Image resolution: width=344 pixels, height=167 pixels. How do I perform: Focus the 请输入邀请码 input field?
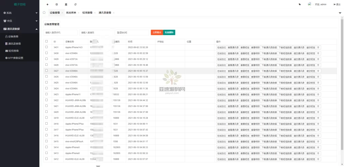(x=96, y=32)
